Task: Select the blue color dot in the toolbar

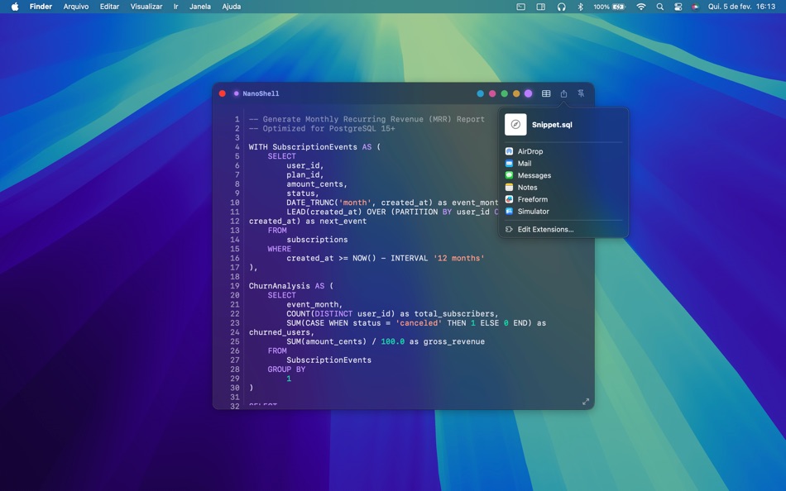Action: pyautogui.click(x=480, y=93)
